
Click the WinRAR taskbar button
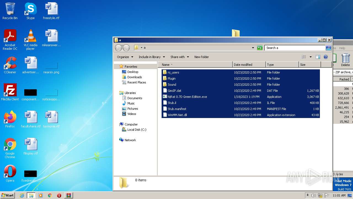pyautogui.click(x=68, y=195)
